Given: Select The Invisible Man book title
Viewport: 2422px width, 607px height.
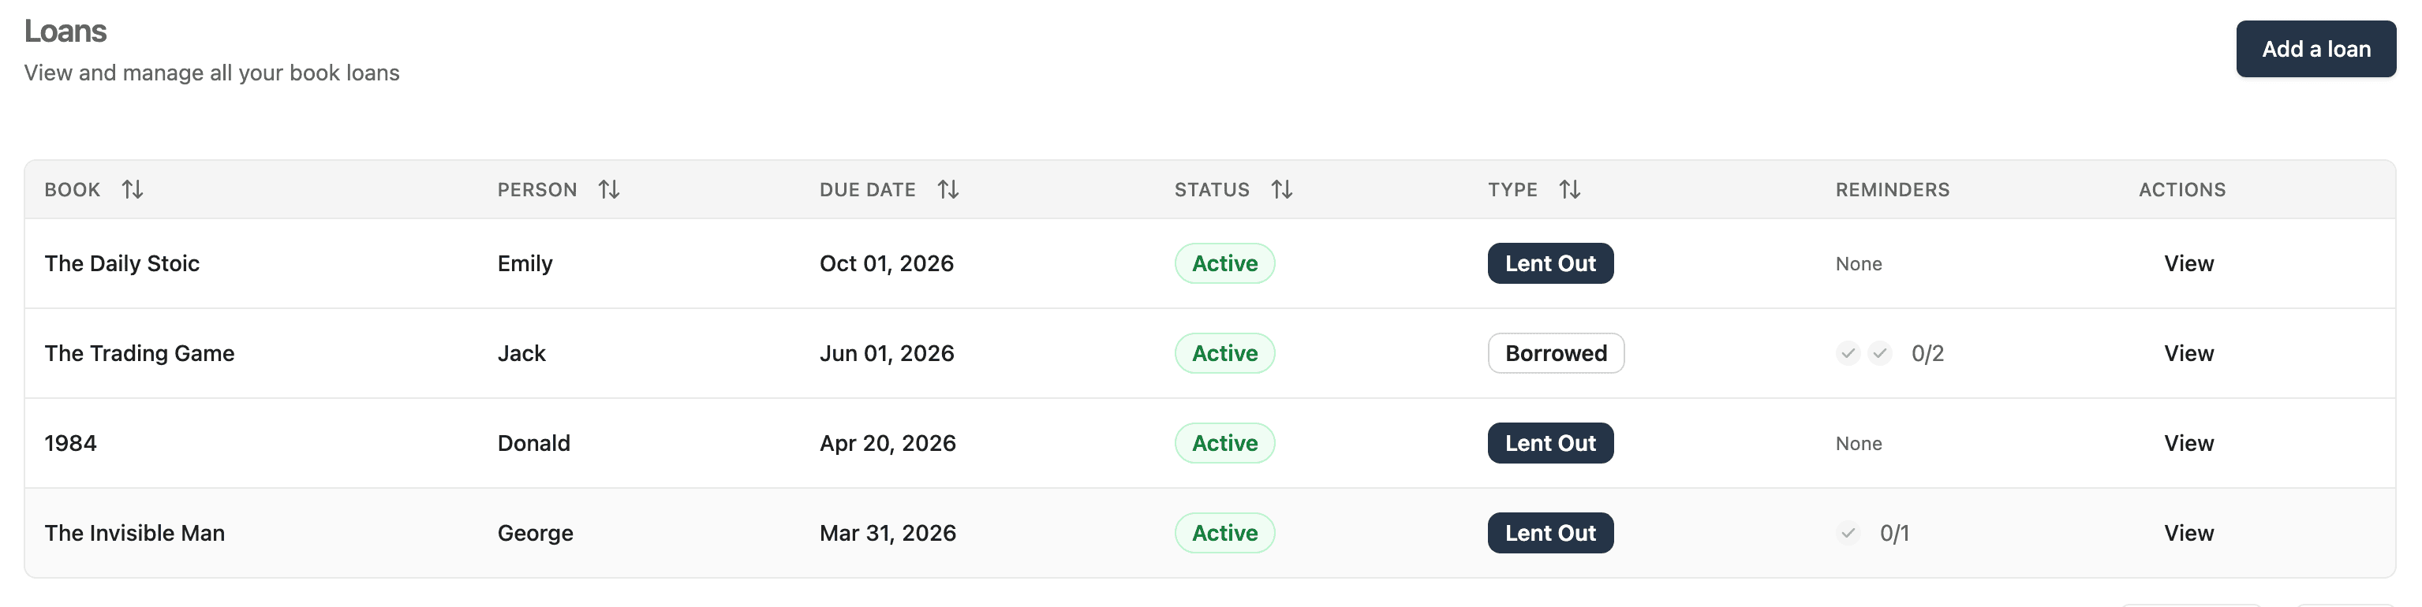Looking at the screenshot, I should tap(134, 534).
